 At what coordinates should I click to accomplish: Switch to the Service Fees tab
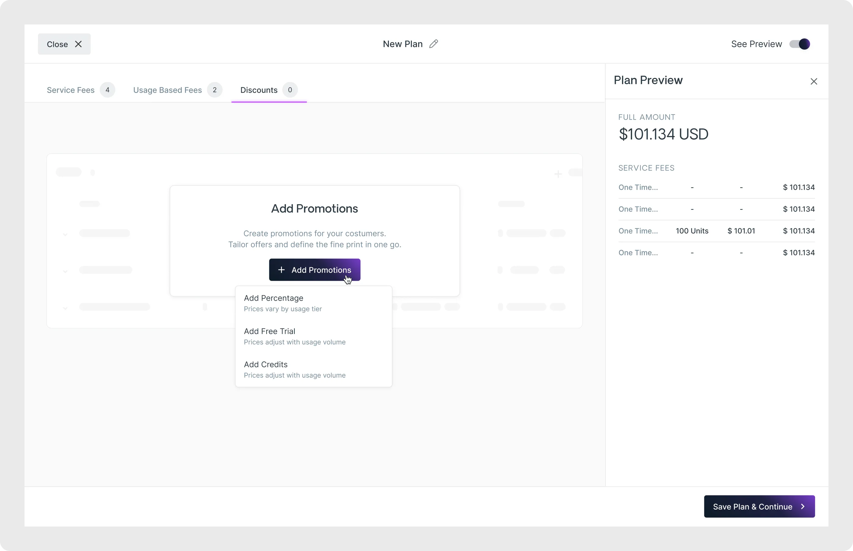(70, 90)
